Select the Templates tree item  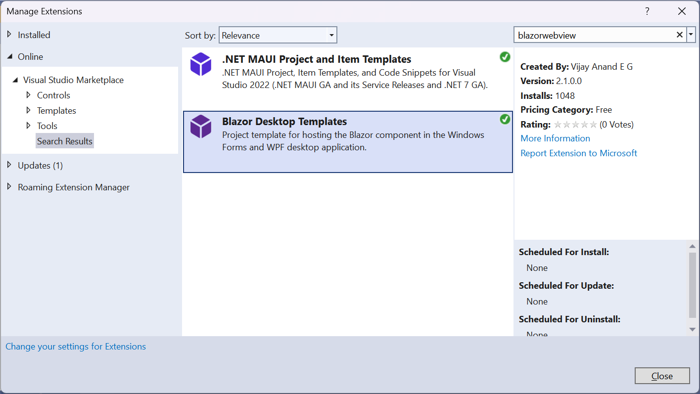tap(56, 110)
